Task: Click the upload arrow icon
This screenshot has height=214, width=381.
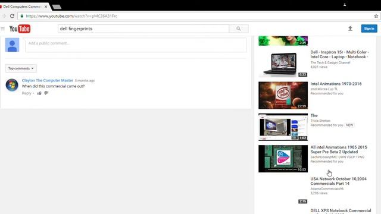Action: coord(350,29)
